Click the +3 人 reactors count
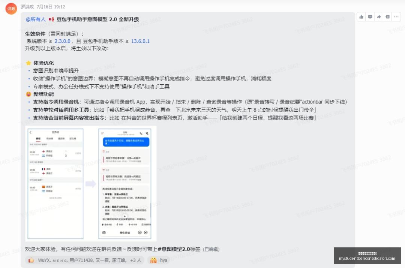Screen dimensions: 405x268 (x=136, y=260)
